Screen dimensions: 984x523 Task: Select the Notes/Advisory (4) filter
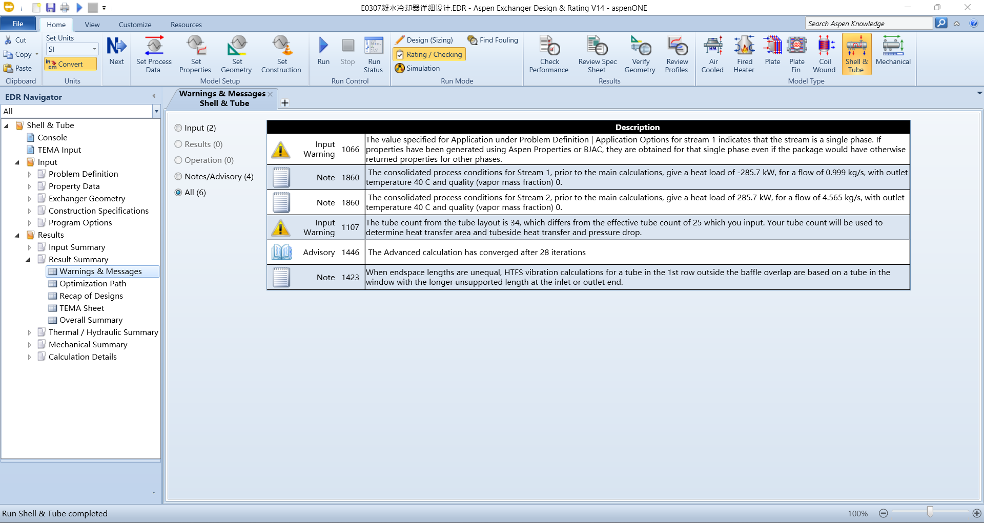coord(214,177)
